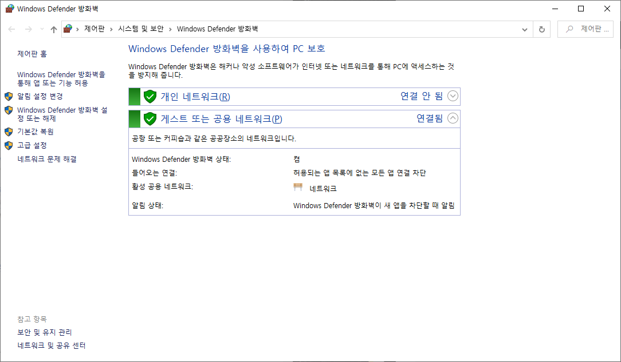The height and width of the screenshot is (362, 621).
Task: Go back with the left arrow button
Action: (12, 29)
